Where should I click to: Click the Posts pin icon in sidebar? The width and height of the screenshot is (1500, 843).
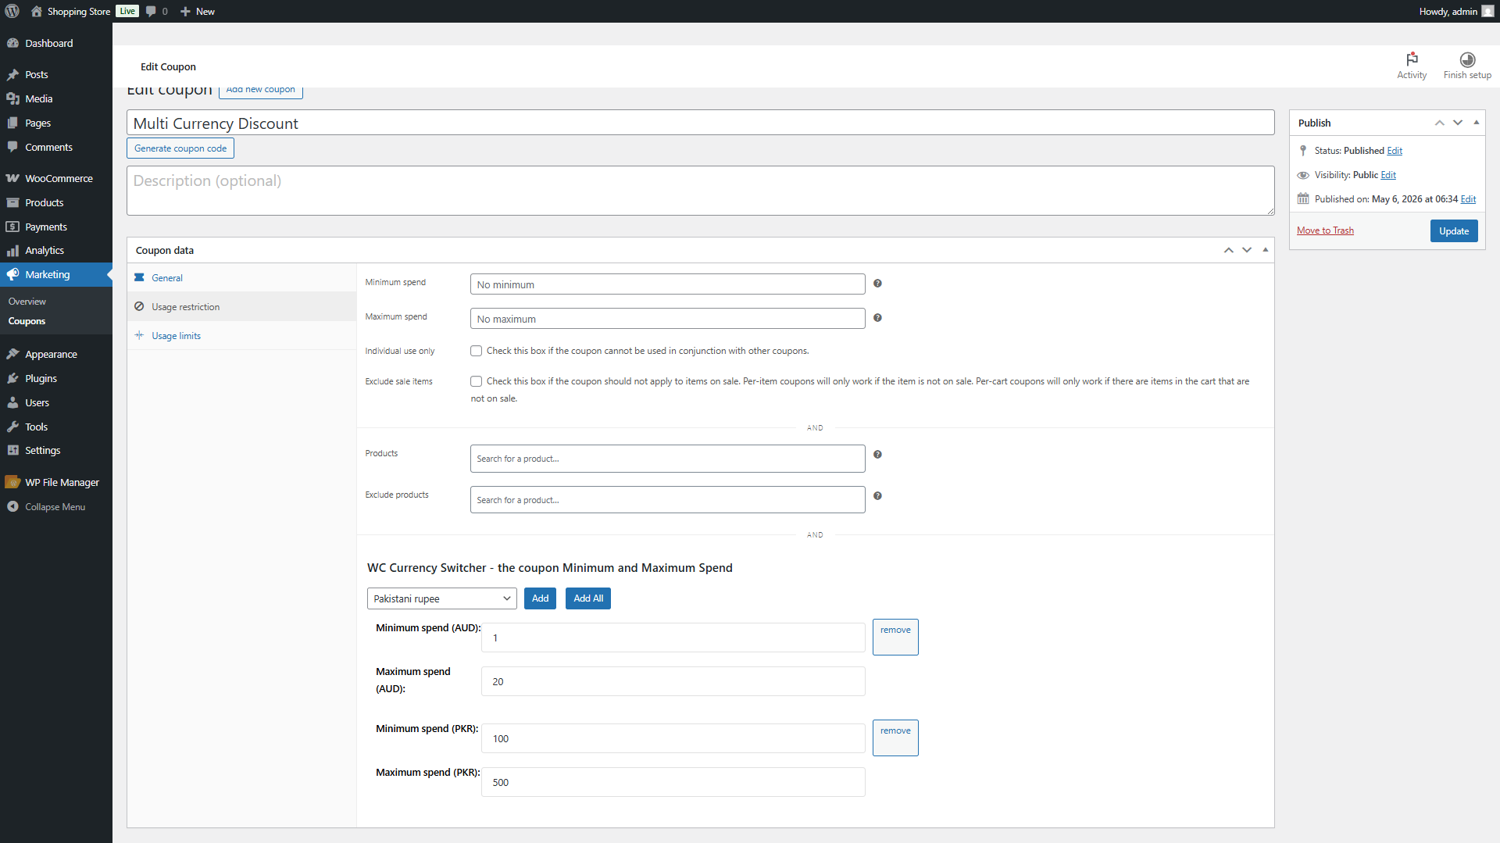pyautogui.click(x=12, y=74)
